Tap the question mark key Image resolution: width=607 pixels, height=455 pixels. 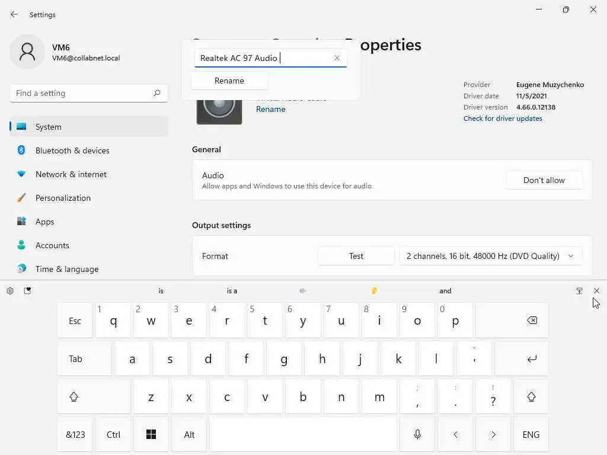point(493,396)
